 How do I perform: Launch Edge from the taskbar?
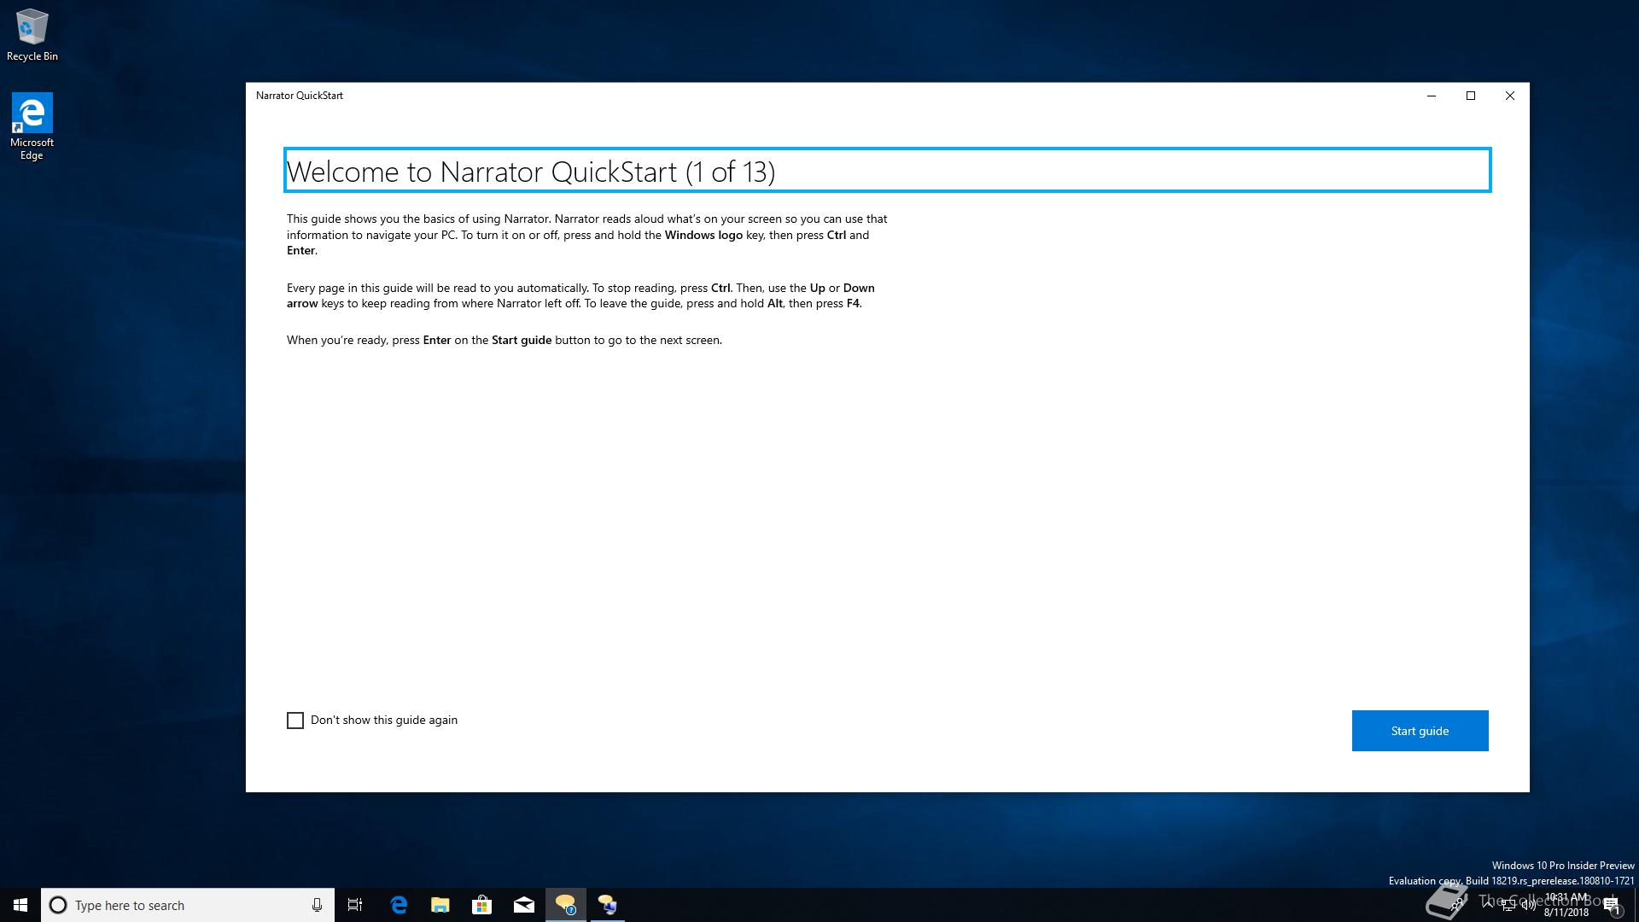coord(399,905)
